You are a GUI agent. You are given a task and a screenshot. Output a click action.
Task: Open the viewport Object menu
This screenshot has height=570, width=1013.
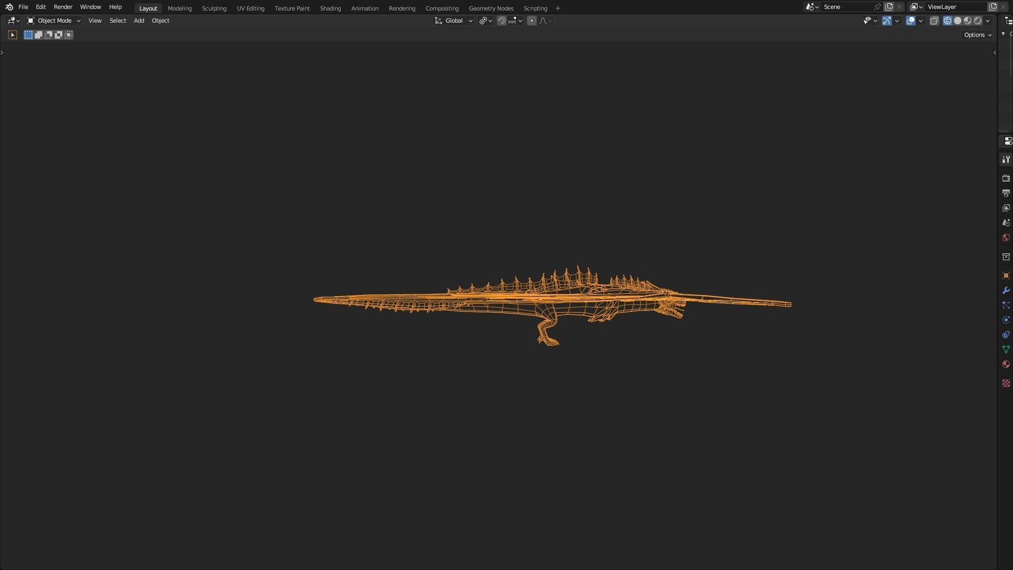[x=160, y=21]
